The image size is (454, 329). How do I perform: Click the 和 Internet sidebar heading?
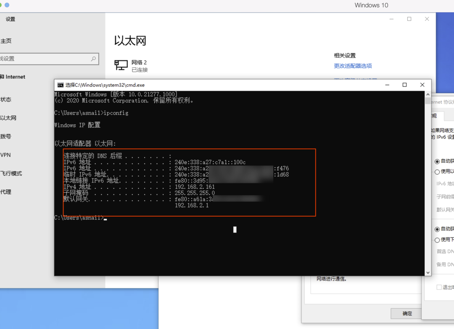point(13,77)
